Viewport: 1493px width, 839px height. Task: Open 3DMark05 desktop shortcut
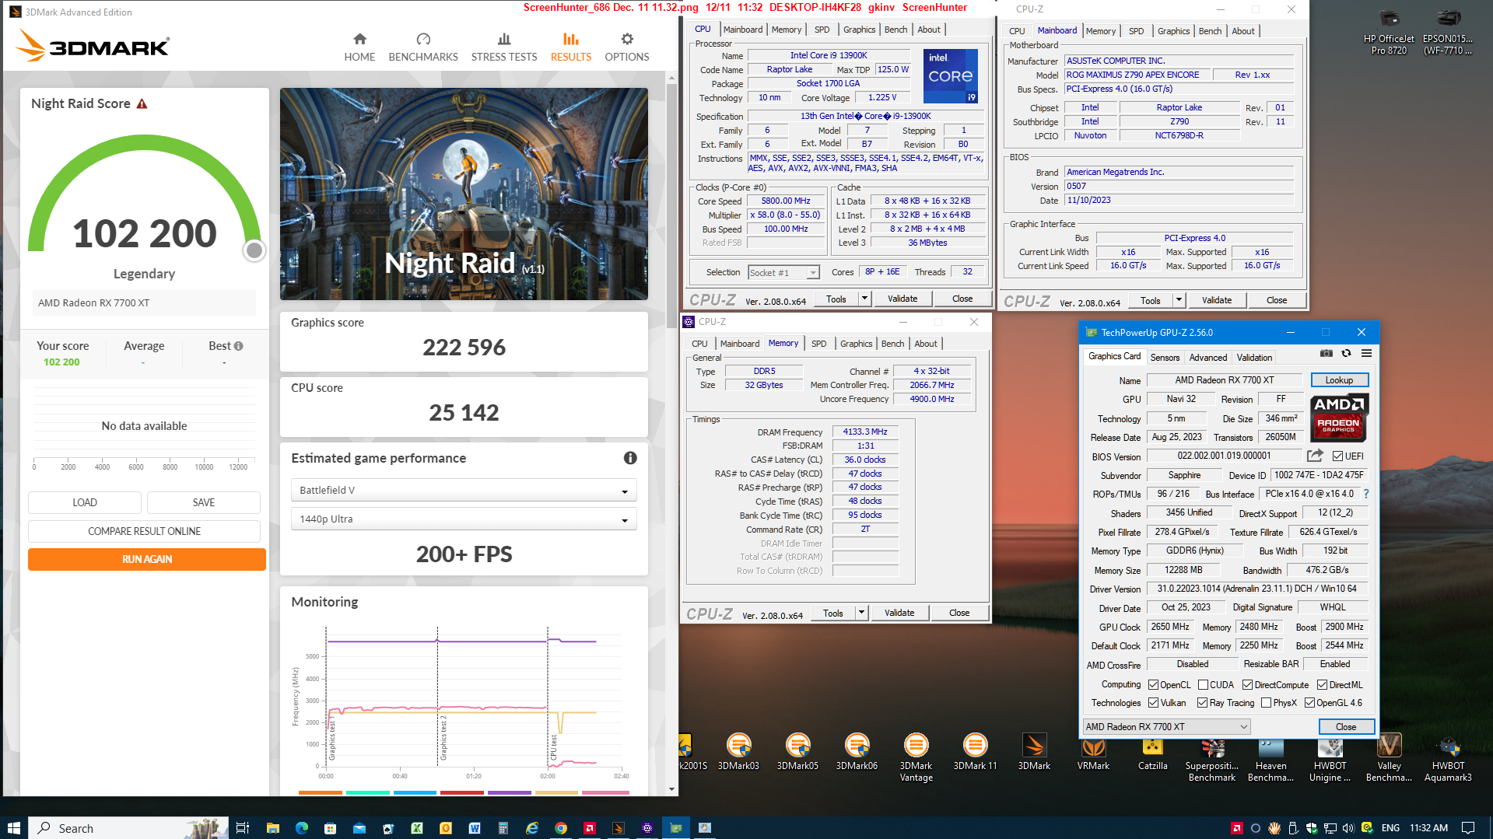click(x=797, y=752)
